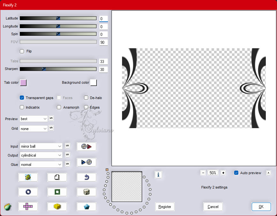
Task: Click the FOV value field showing 90
Action: 104,42
